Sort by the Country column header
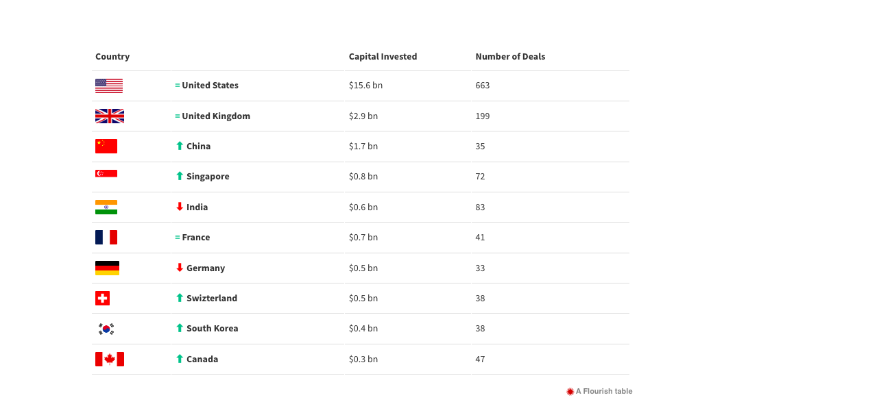892x417 pixels. click(112, 57)
